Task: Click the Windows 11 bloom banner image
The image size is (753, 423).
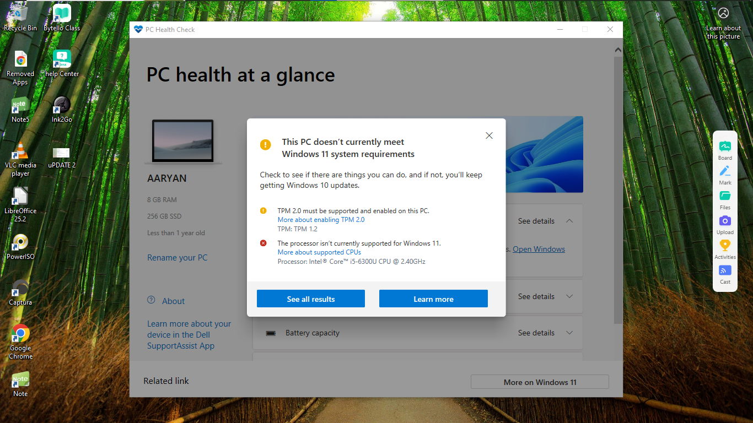Action: pos(544,154)
